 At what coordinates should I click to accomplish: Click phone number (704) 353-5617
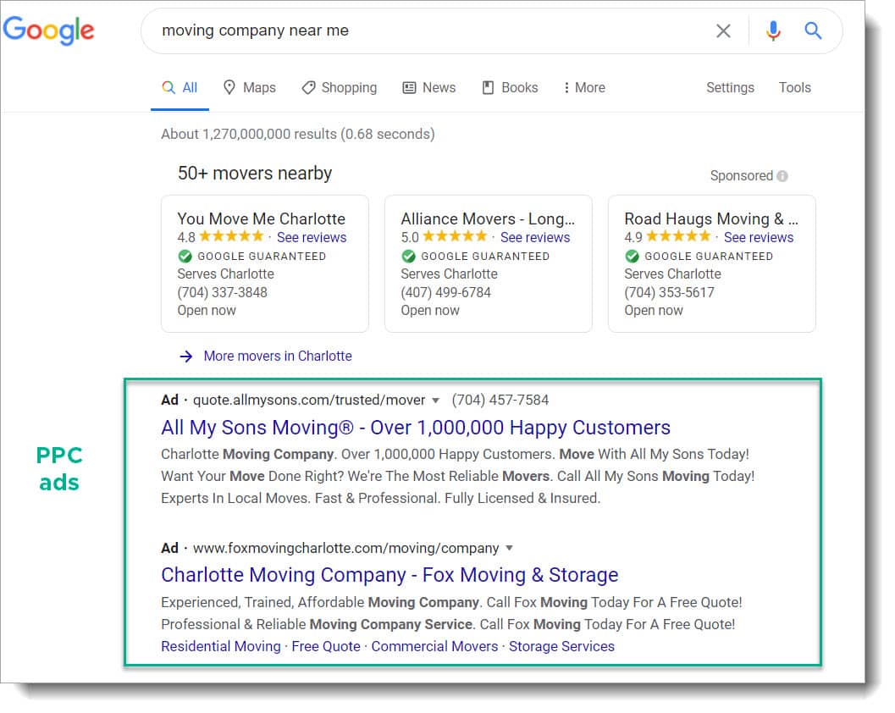click(x=669, y=293)
